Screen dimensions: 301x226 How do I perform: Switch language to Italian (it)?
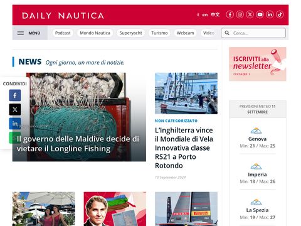(x=198, y=14)
